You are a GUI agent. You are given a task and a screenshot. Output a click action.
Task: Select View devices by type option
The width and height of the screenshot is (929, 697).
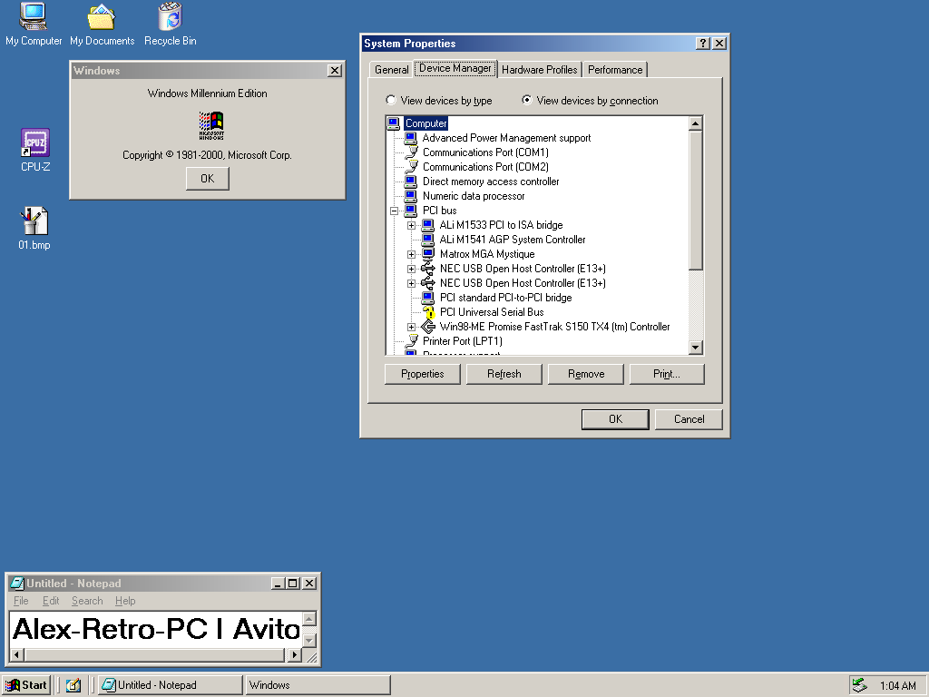coord(391,101)
